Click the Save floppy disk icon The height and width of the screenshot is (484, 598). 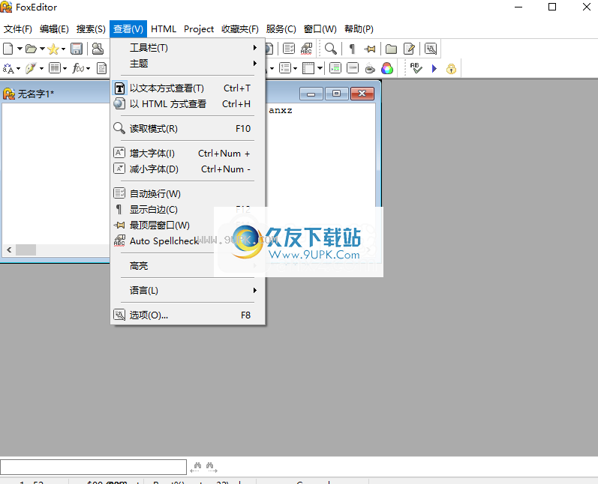tap(77, 49)
